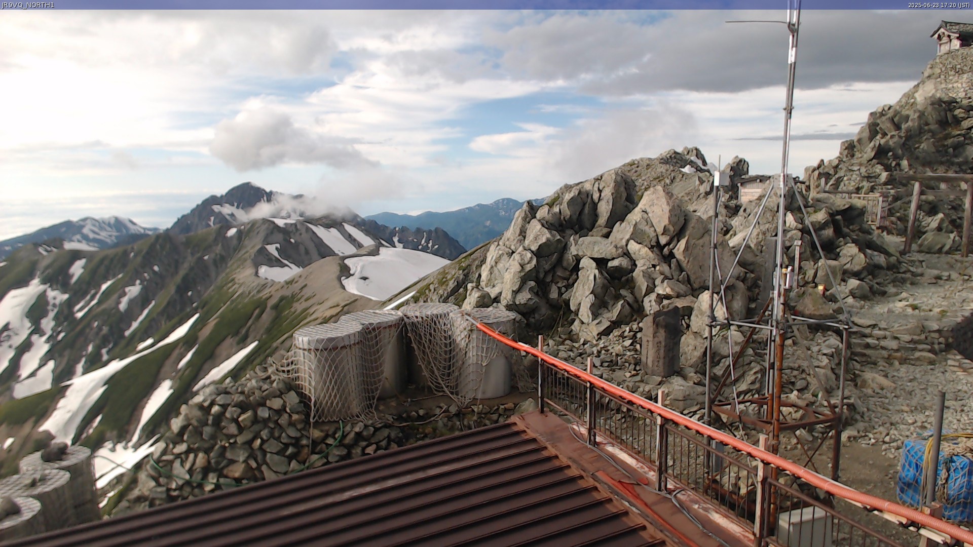Image resolution: width=973 pixels, height=547 pixels.
Task: Click the "2025-06-23 17:20 (JST)" timestamp
Action: click(939, 5)
